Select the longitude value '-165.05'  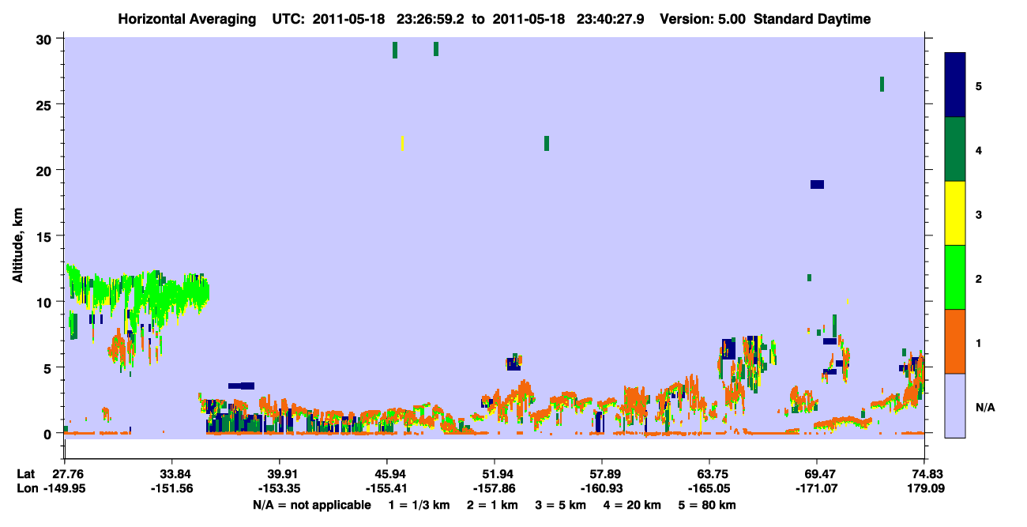pos(709,488)
